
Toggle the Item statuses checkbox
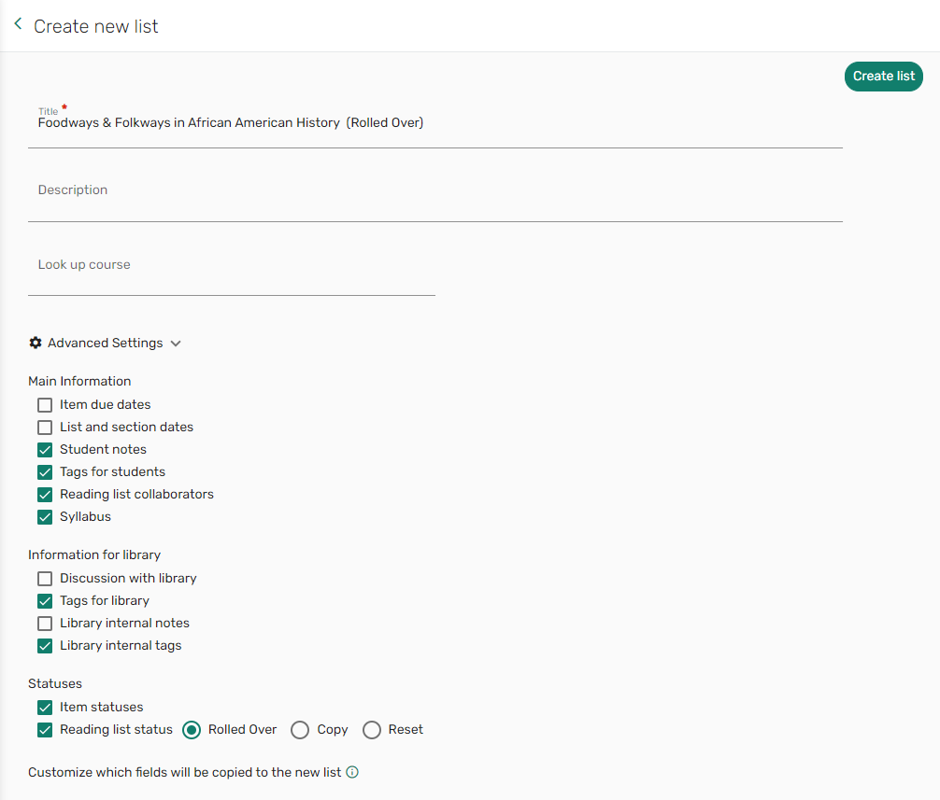tap(45, 708)
